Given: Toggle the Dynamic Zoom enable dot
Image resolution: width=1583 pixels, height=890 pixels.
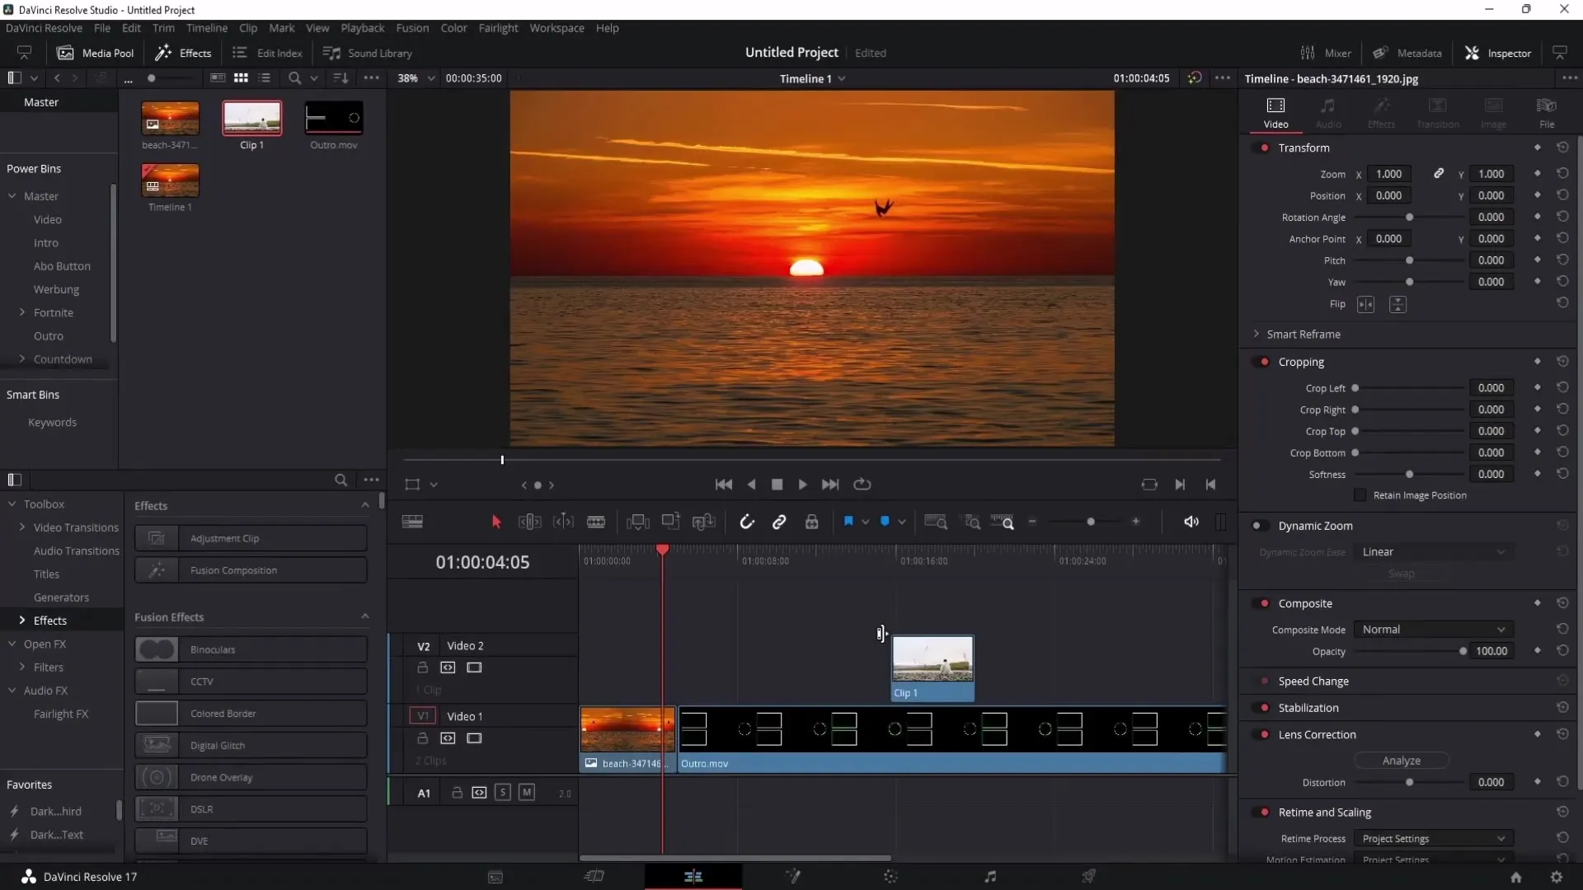Looking at the screenshot, I should click(1256, 526).
